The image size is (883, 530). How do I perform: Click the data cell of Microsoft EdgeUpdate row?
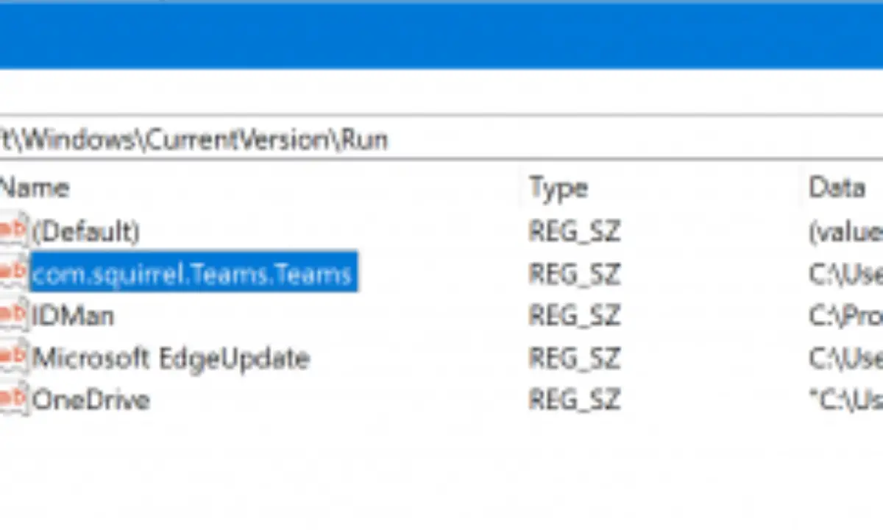(845, 358)
